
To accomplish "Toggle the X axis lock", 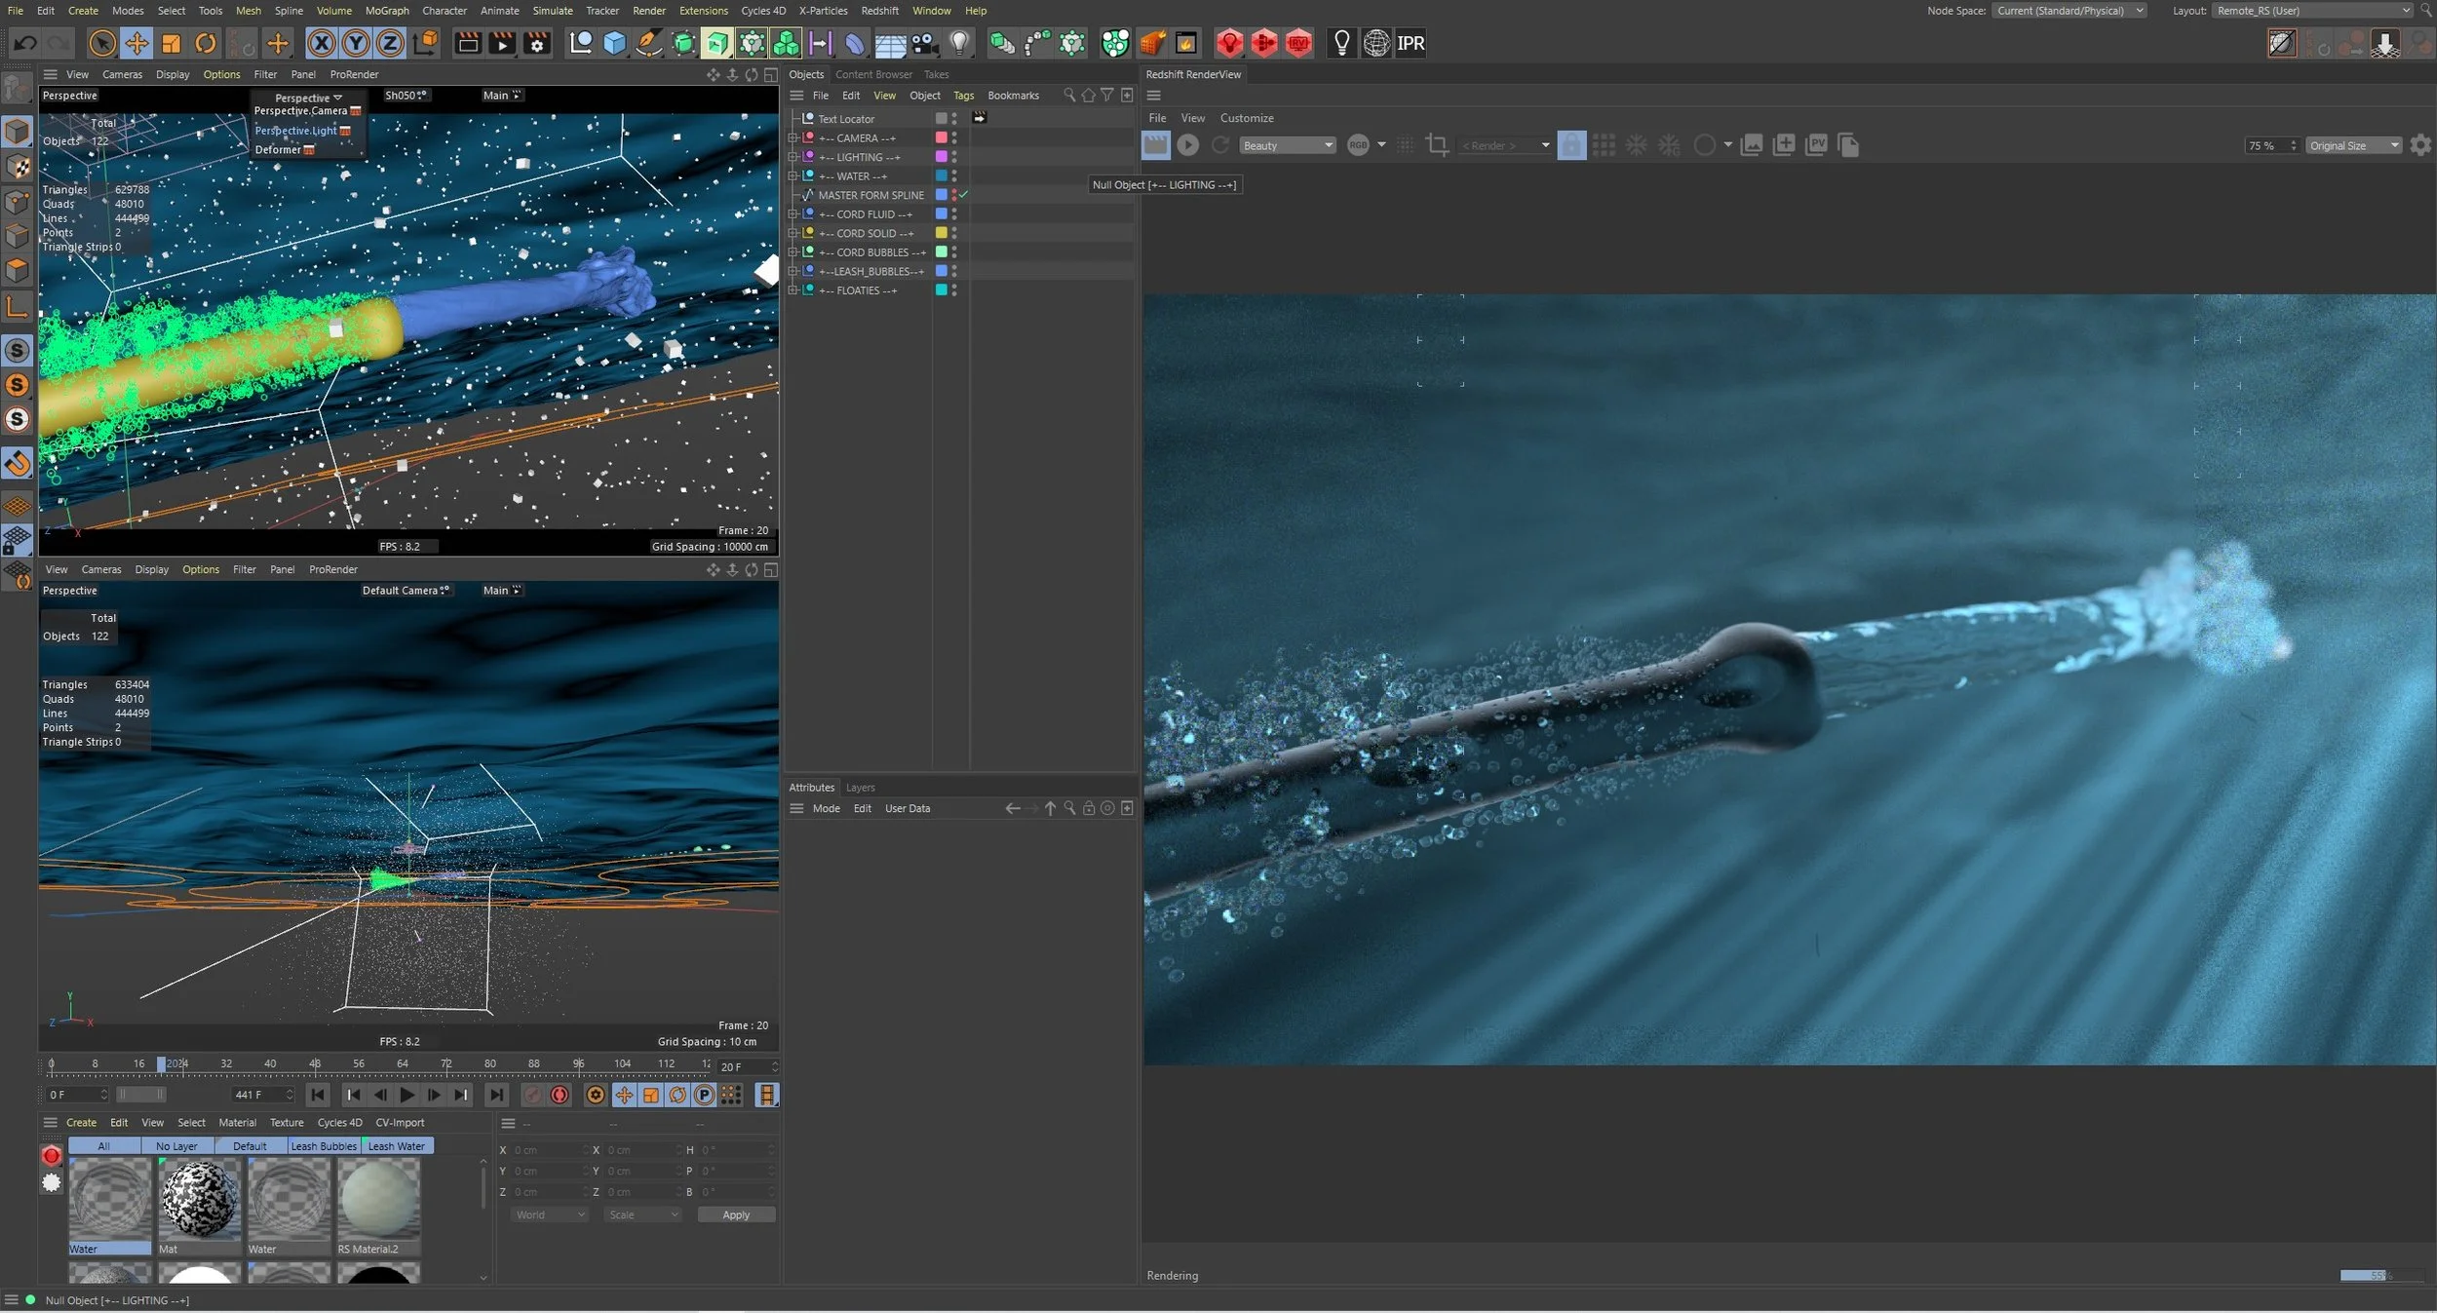I will tap(322, 43).
